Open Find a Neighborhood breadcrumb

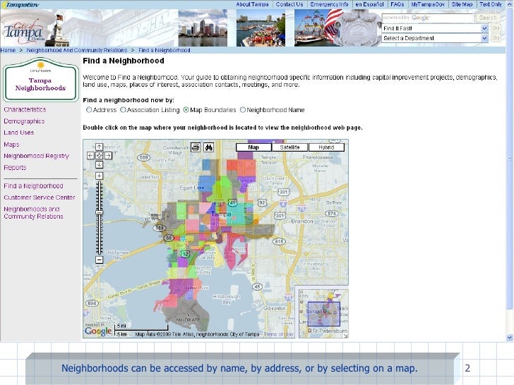tap(165, 51)
